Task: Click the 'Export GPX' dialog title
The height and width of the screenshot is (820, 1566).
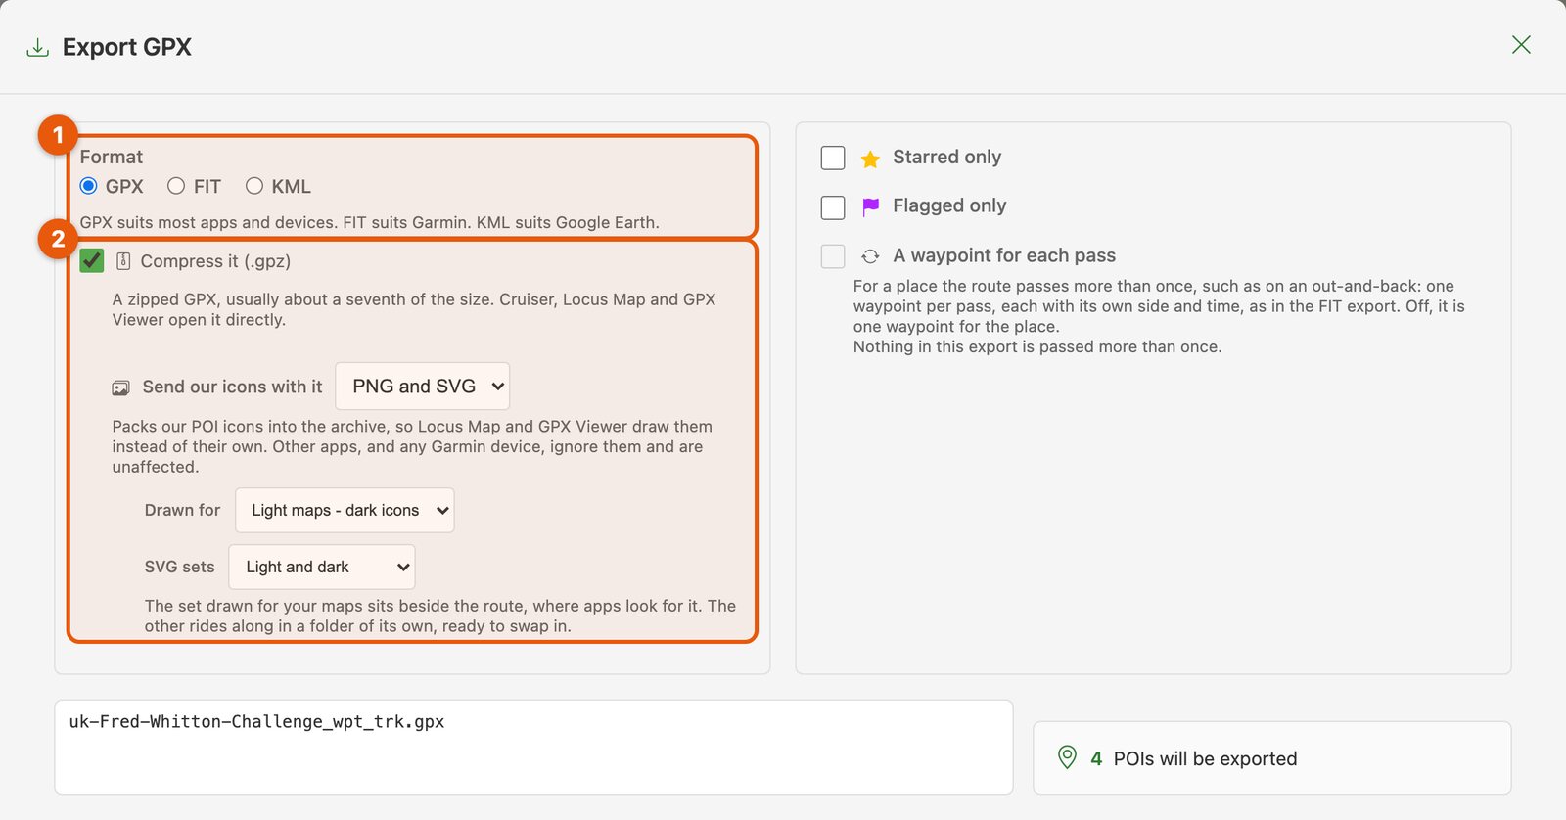Action: tap(127, 47)
